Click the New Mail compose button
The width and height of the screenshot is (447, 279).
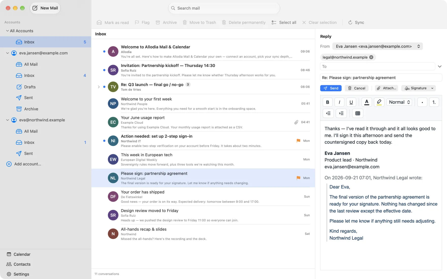pos(45,8)
